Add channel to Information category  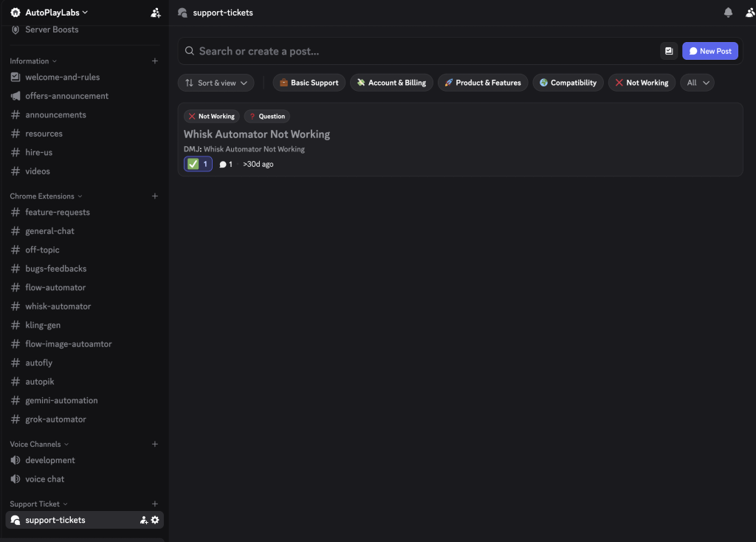tap(155, 61)
